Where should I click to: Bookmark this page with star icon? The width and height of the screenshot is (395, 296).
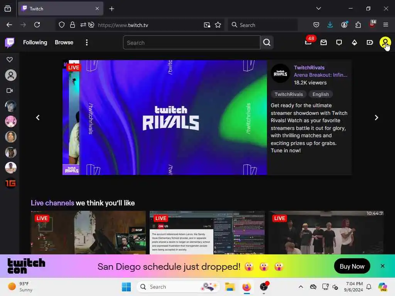(x=218, y=25)
